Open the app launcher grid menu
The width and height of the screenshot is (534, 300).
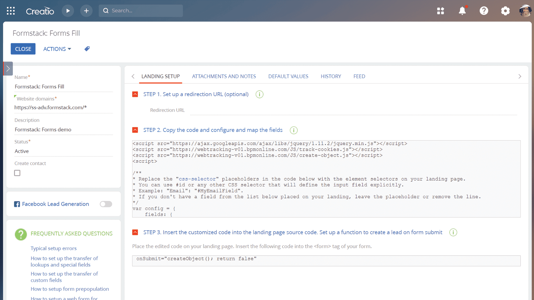click(x=11, y=11)
